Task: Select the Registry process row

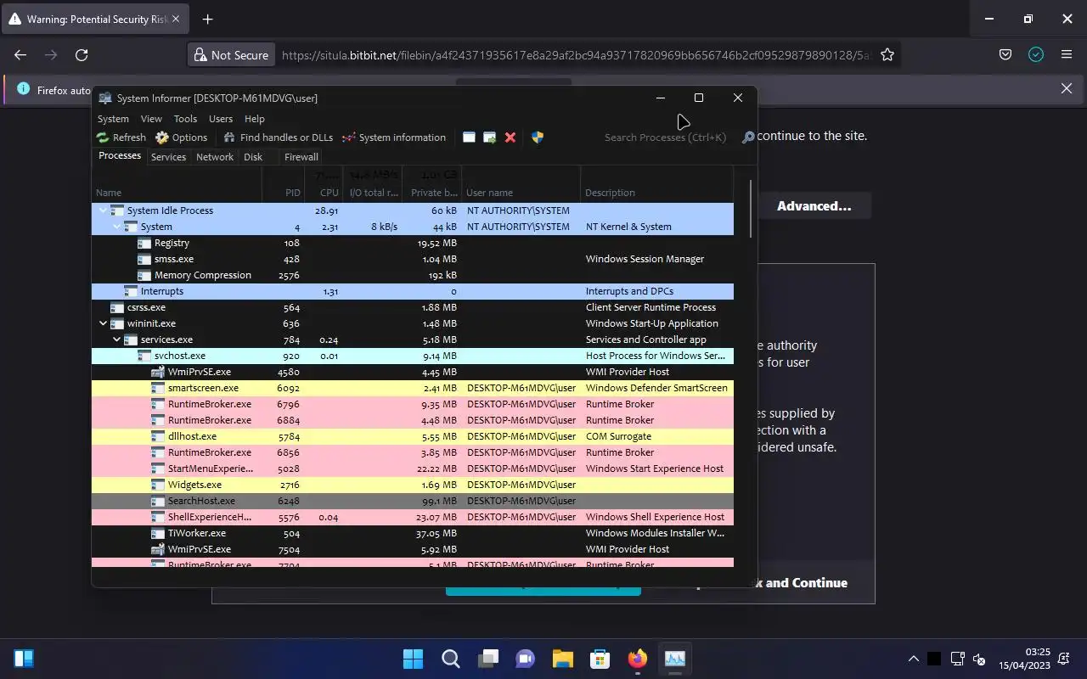Action: coord(413,243)
